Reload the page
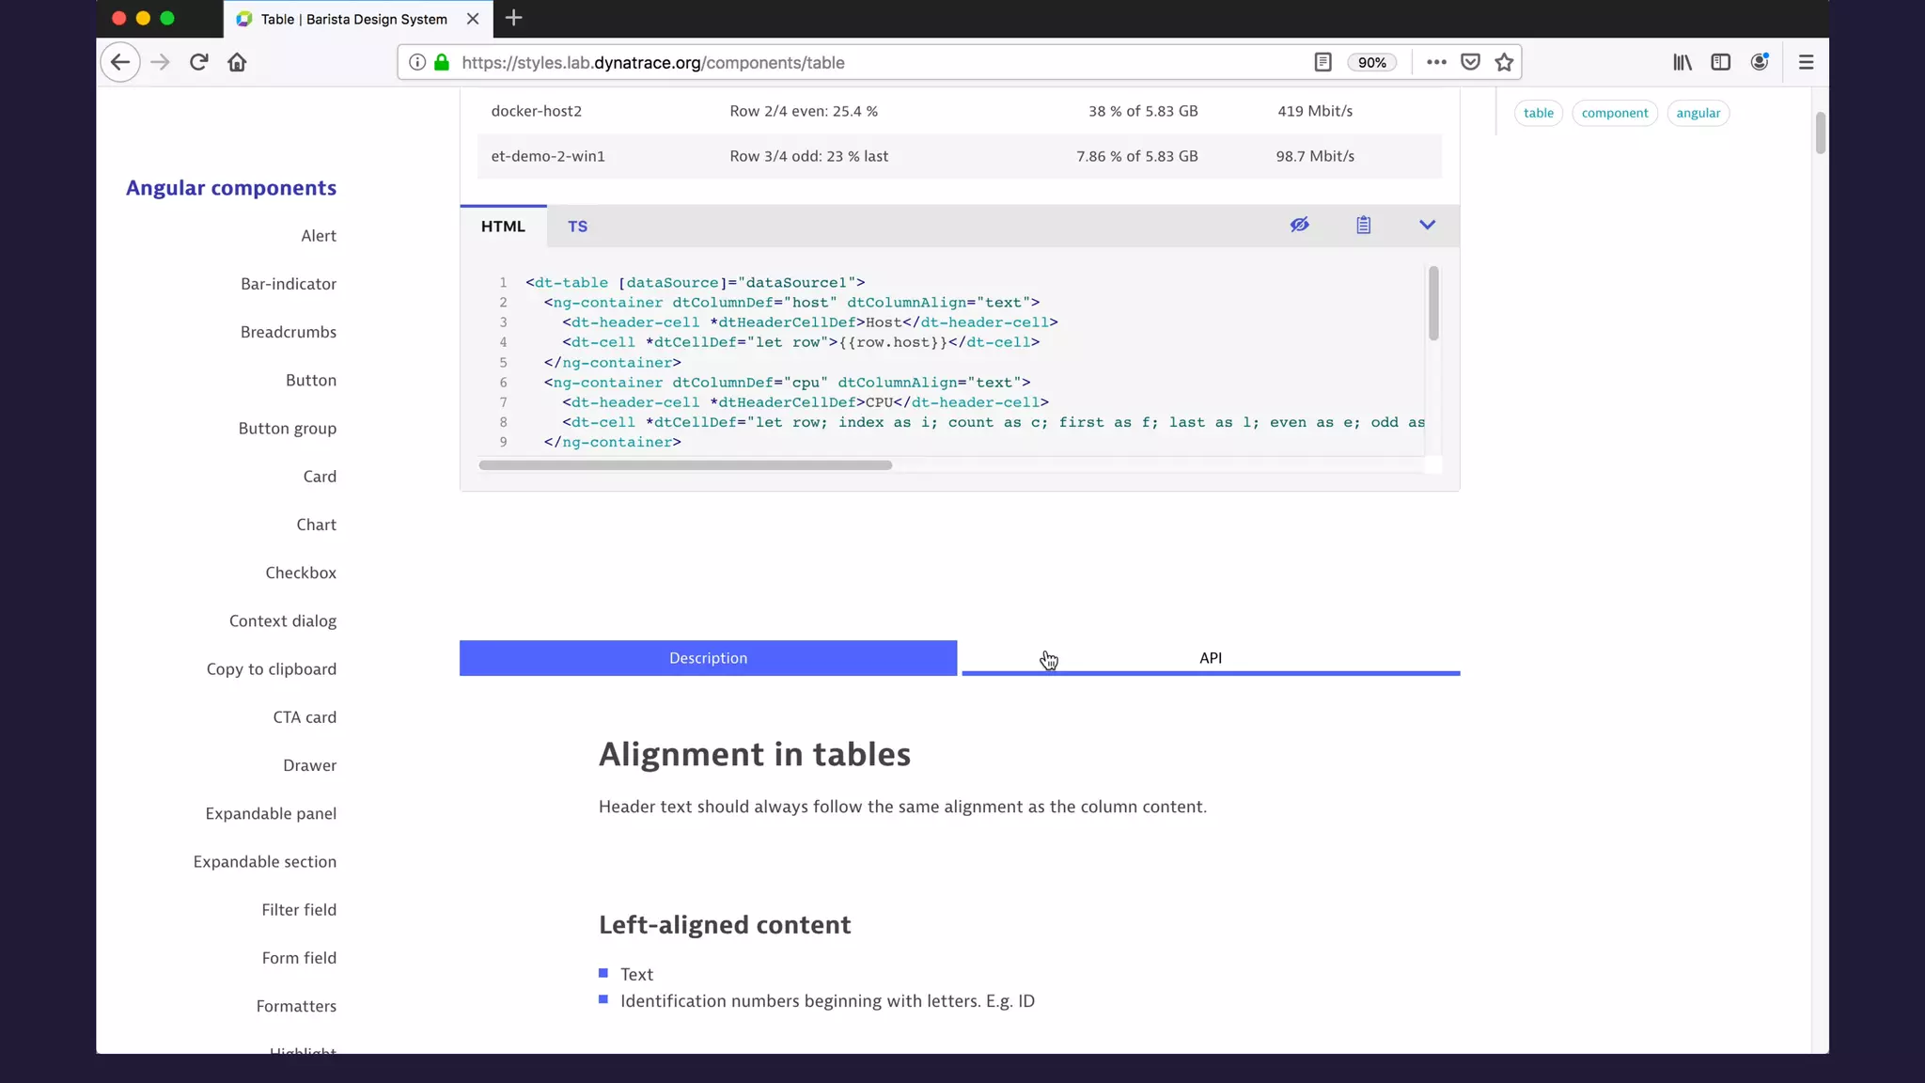This screenshot has width=1925, height=1083. coord(198,62)
